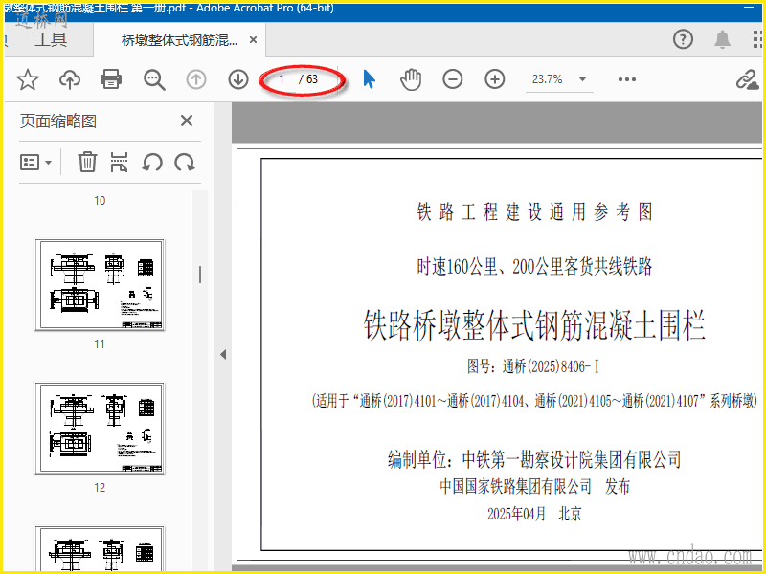
Task: Rotate page counterclockwise
Action: (x=152, y=162)
